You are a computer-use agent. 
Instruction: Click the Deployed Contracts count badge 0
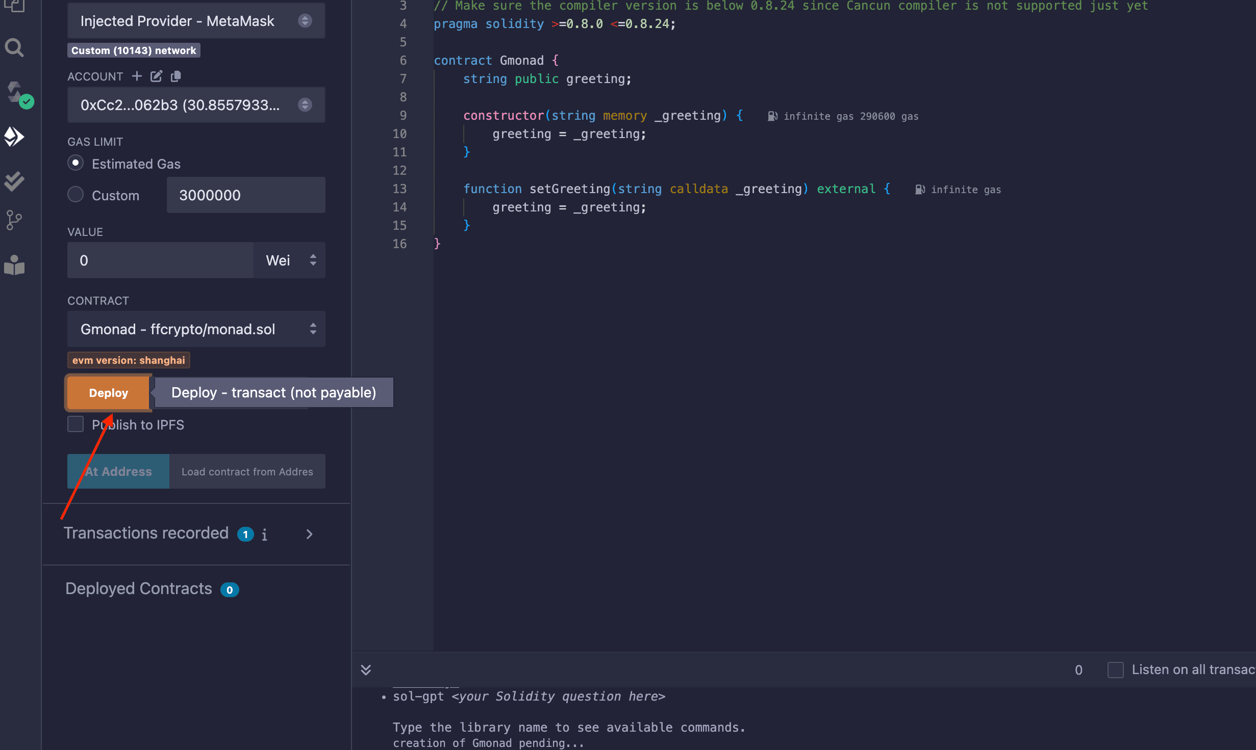[x=230, y=590]
